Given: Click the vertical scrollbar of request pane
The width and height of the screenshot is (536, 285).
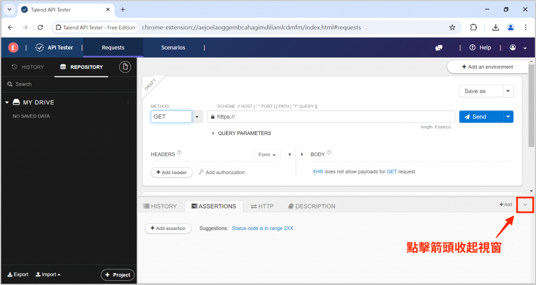Looking at the screenshot, I should 531,105.
